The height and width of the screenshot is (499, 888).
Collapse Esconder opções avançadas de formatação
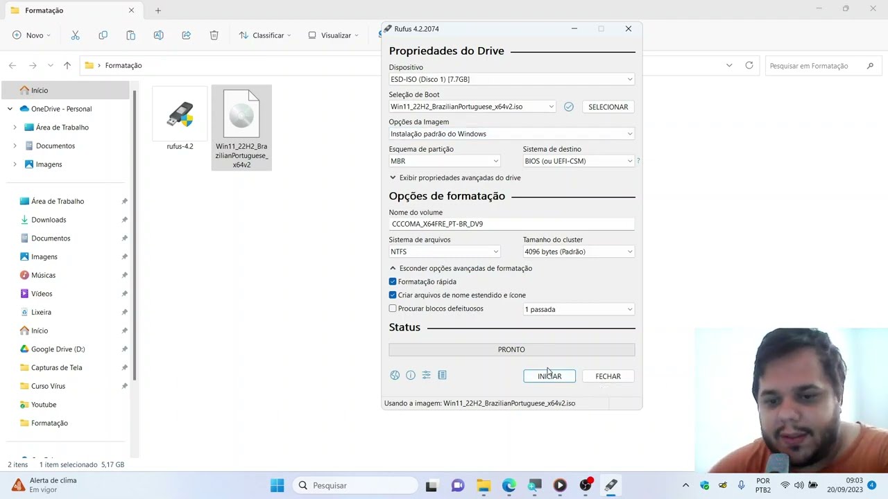[x=461, y=268]
